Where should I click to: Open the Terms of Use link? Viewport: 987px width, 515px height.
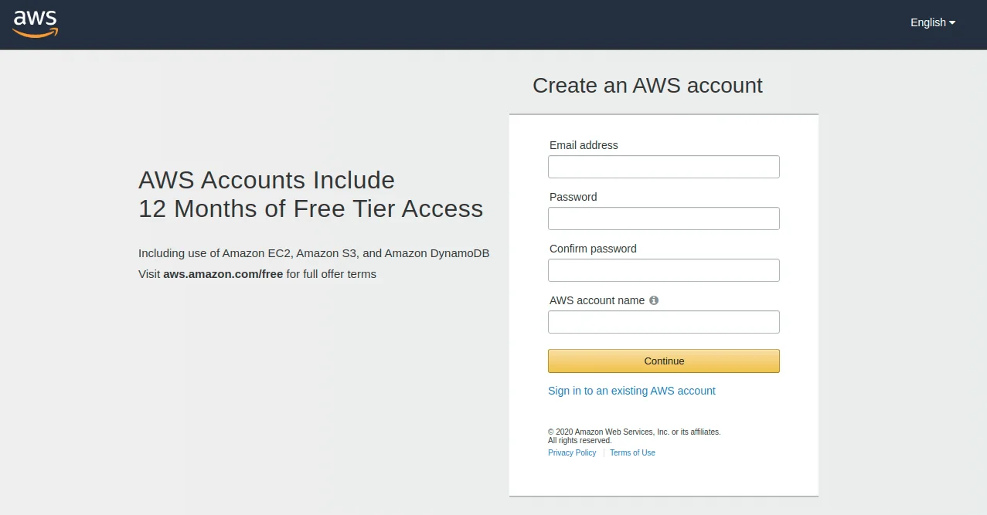[x=632, y=453]
